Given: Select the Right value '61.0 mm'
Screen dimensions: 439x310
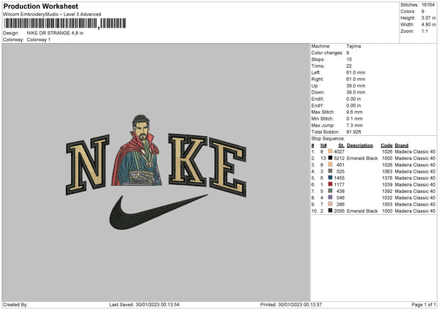Looking at the screenshot, I should click(356, 79).
